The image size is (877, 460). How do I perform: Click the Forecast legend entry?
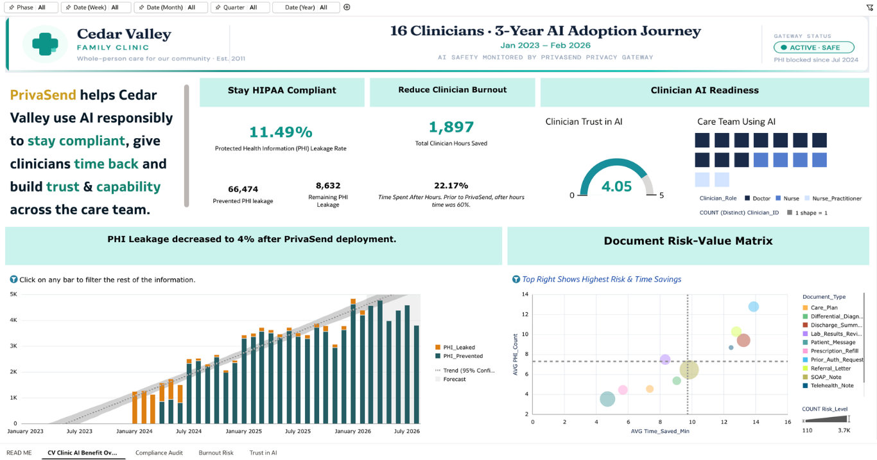coord(451,379)
